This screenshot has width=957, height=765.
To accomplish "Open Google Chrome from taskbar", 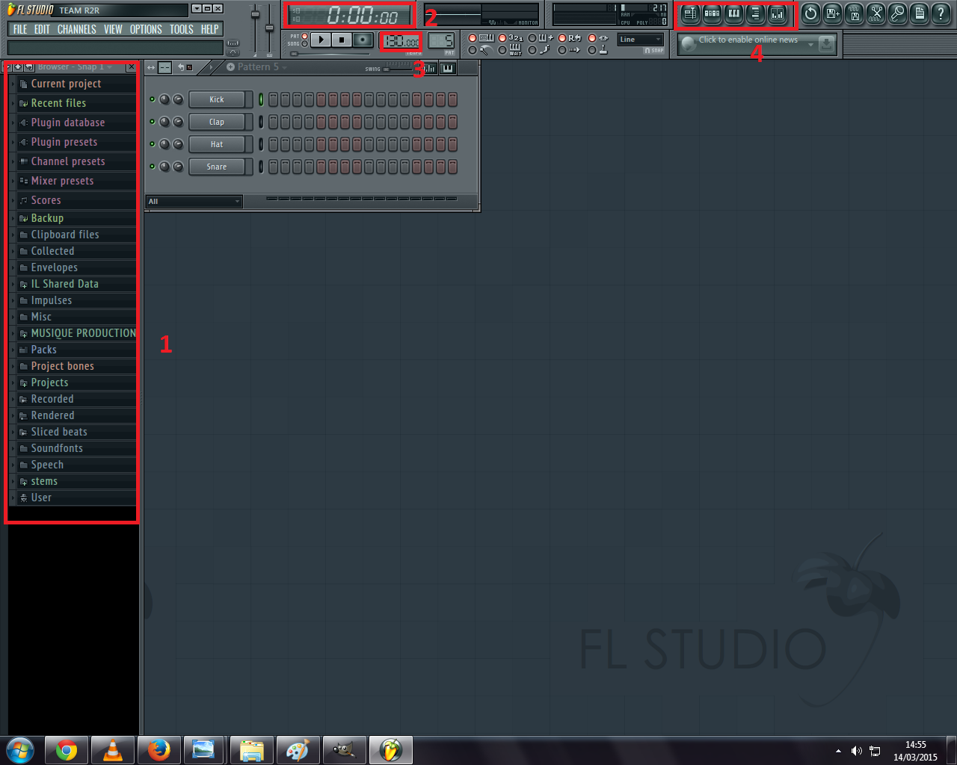I will point(67,750).
